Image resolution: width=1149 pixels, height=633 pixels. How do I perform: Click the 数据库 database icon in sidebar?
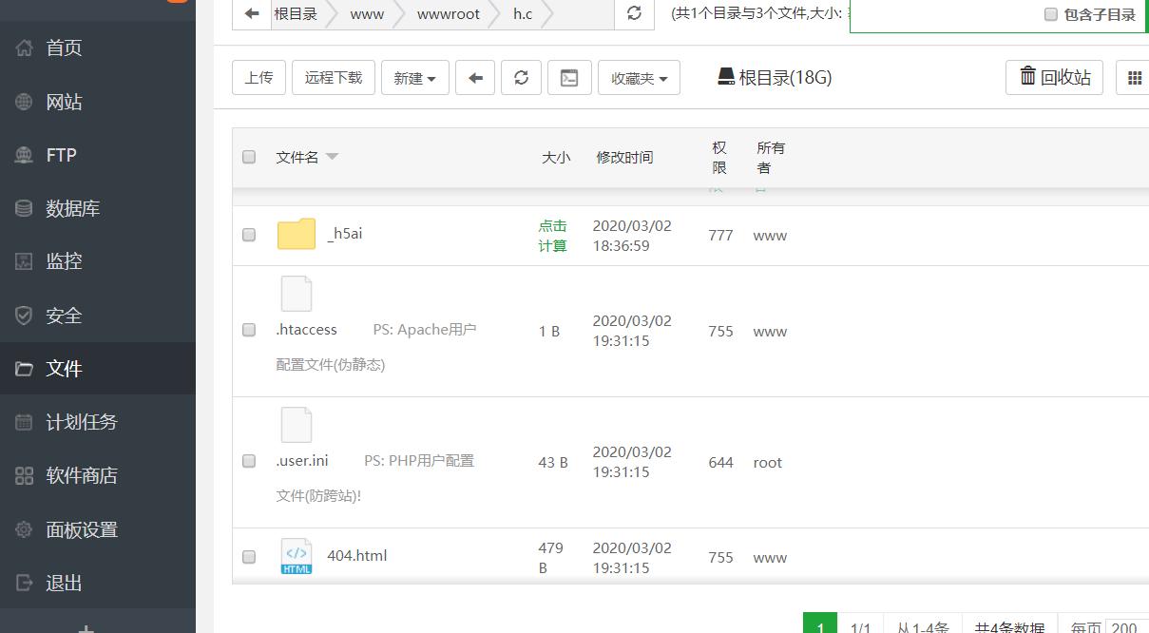(x=22, y=208)
